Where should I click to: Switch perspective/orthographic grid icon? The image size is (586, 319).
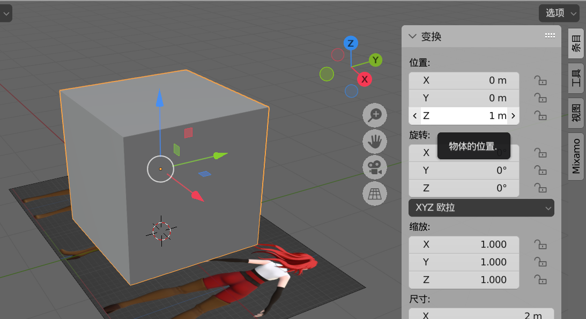[x=375, y=194]
